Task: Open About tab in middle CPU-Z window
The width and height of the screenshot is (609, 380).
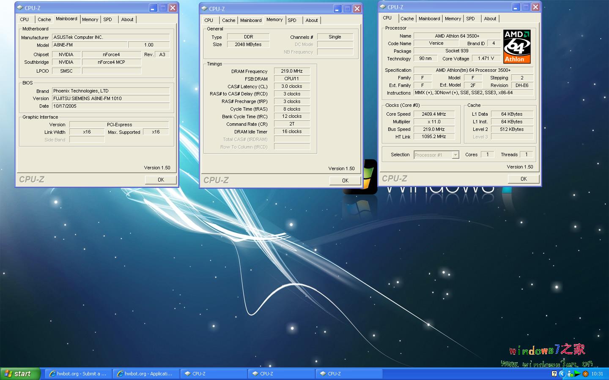Action: click(x=312, y=20)
